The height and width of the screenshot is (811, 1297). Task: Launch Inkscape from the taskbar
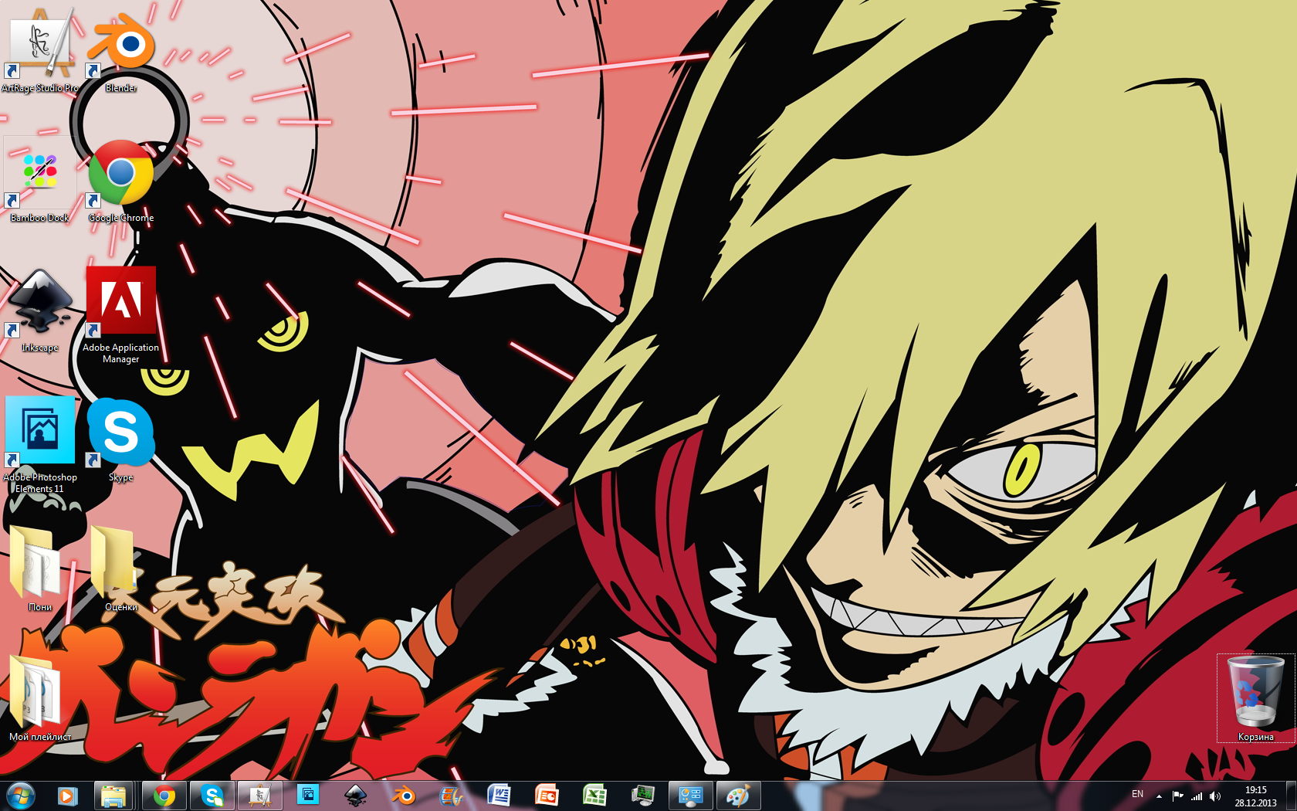tap(355, 796)
